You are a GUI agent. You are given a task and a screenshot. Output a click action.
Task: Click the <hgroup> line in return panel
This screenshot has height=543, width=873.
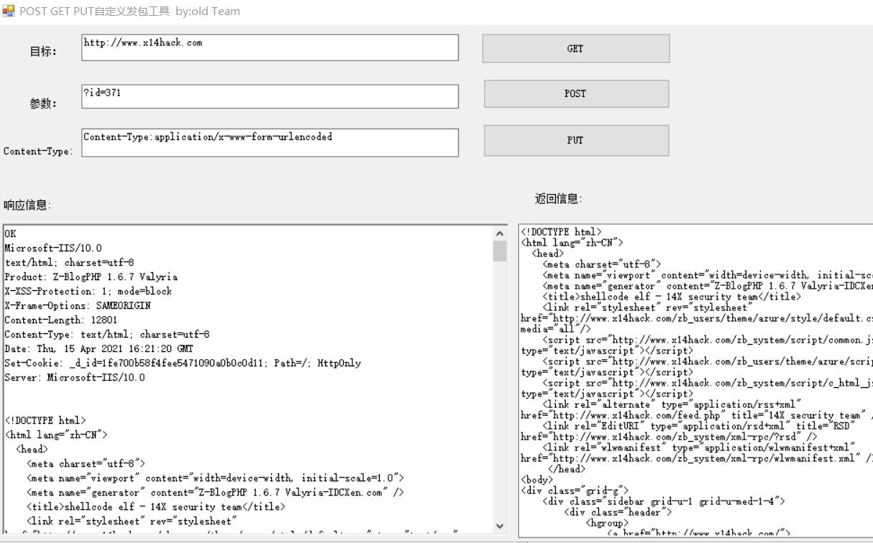[x=607, y=523]
